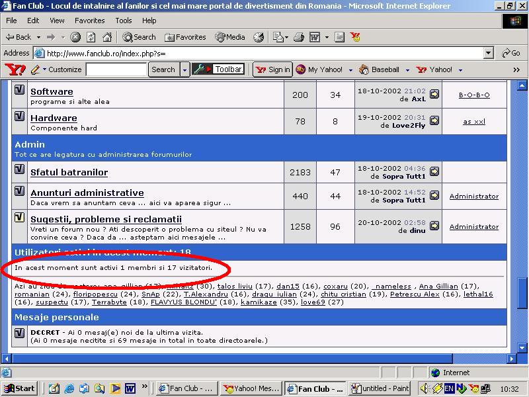This screenshot has height=397, width=529.
Task: Click the Yahoo toolbar pencil icon
Action: click(x=35, y=69)
